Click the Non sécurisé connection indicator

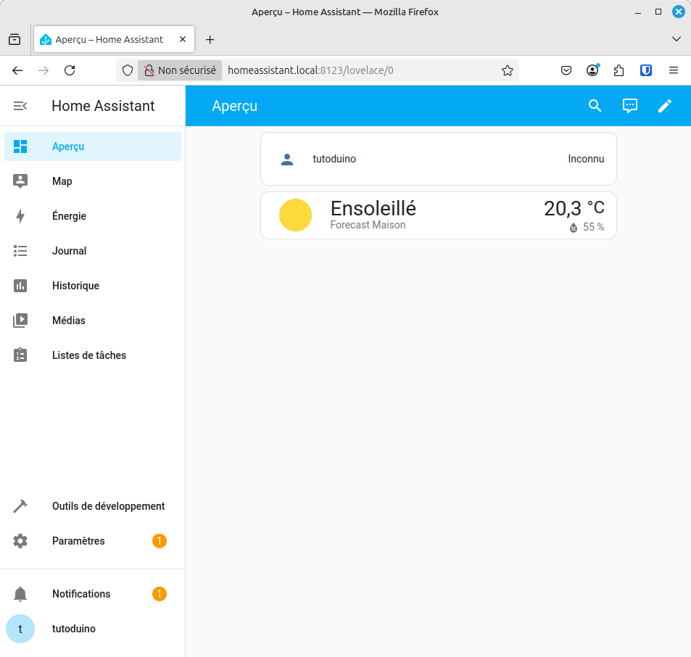click(x=180, y=70)
